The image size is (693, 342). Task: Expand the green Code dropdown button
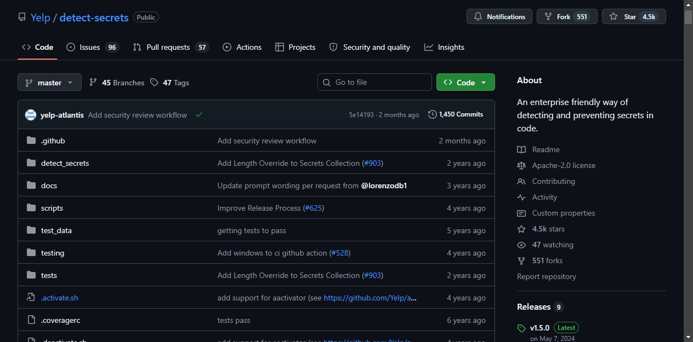click(465, 82)
